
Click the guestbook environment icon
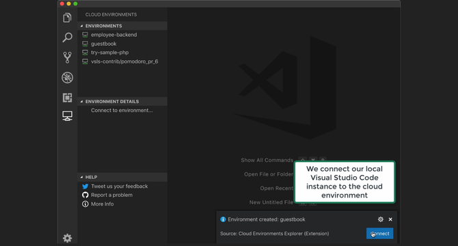click(x=85, y=44)
